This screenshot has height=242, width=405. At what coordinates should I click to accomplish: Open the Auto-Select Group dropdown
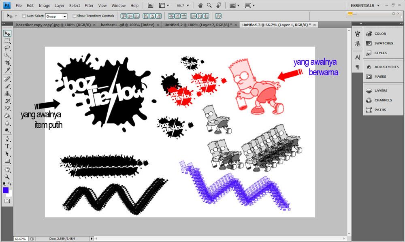pos(56,16)
